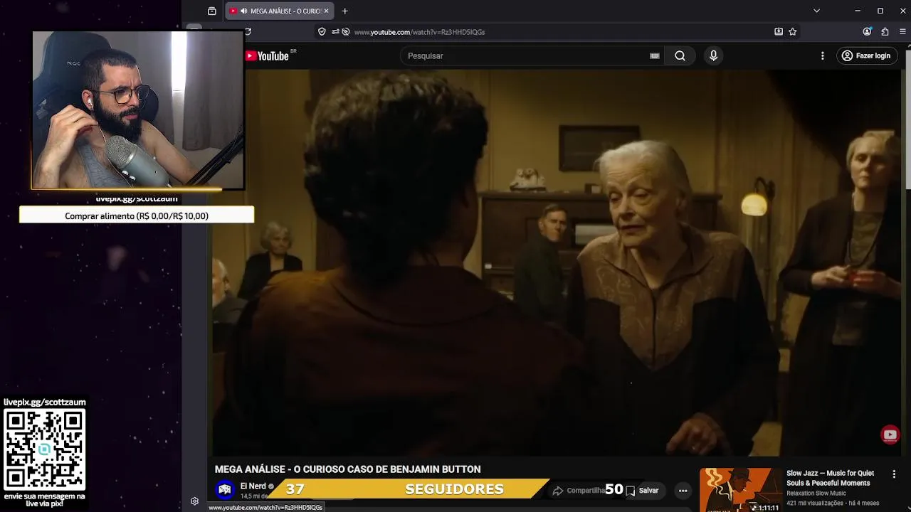The height and width of the screenshot is (512, 911).
Task: Click the settings gear at bottom left sidebar
Action: pyautogui.click(x=194, y=501)
